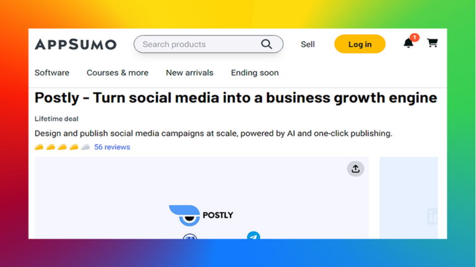Click the Telegram icon in product image
Screen dimensions: 476x267
253,235
